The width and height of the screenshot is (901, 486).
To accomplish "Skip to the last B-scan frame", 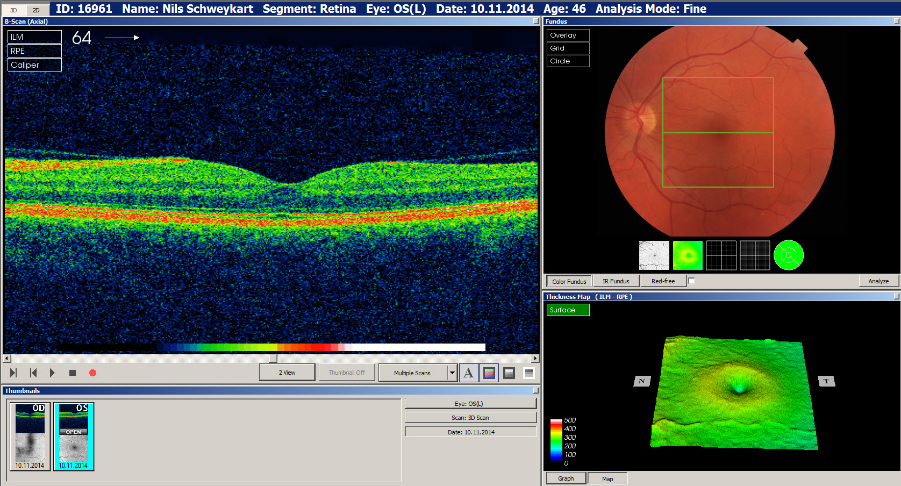I will pos(13,373).
